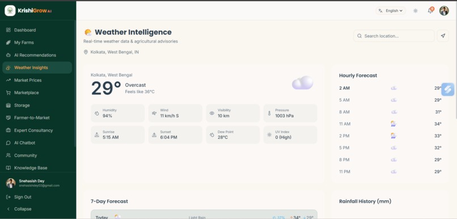This screenshot has height=219, width=457.
Task: Click the Weather Intelligence sun-cloud emoji icon
Action: pos(88,32)
